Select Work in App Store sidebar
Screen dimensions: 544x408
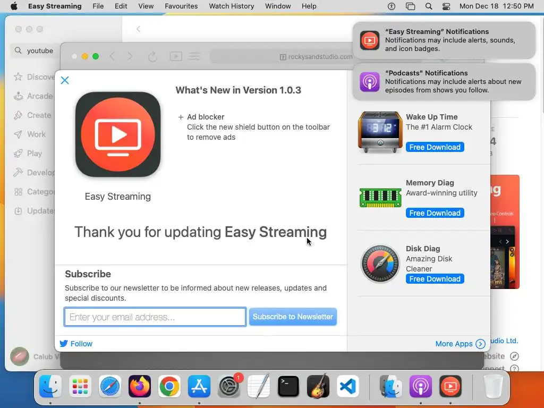(30, 134)
